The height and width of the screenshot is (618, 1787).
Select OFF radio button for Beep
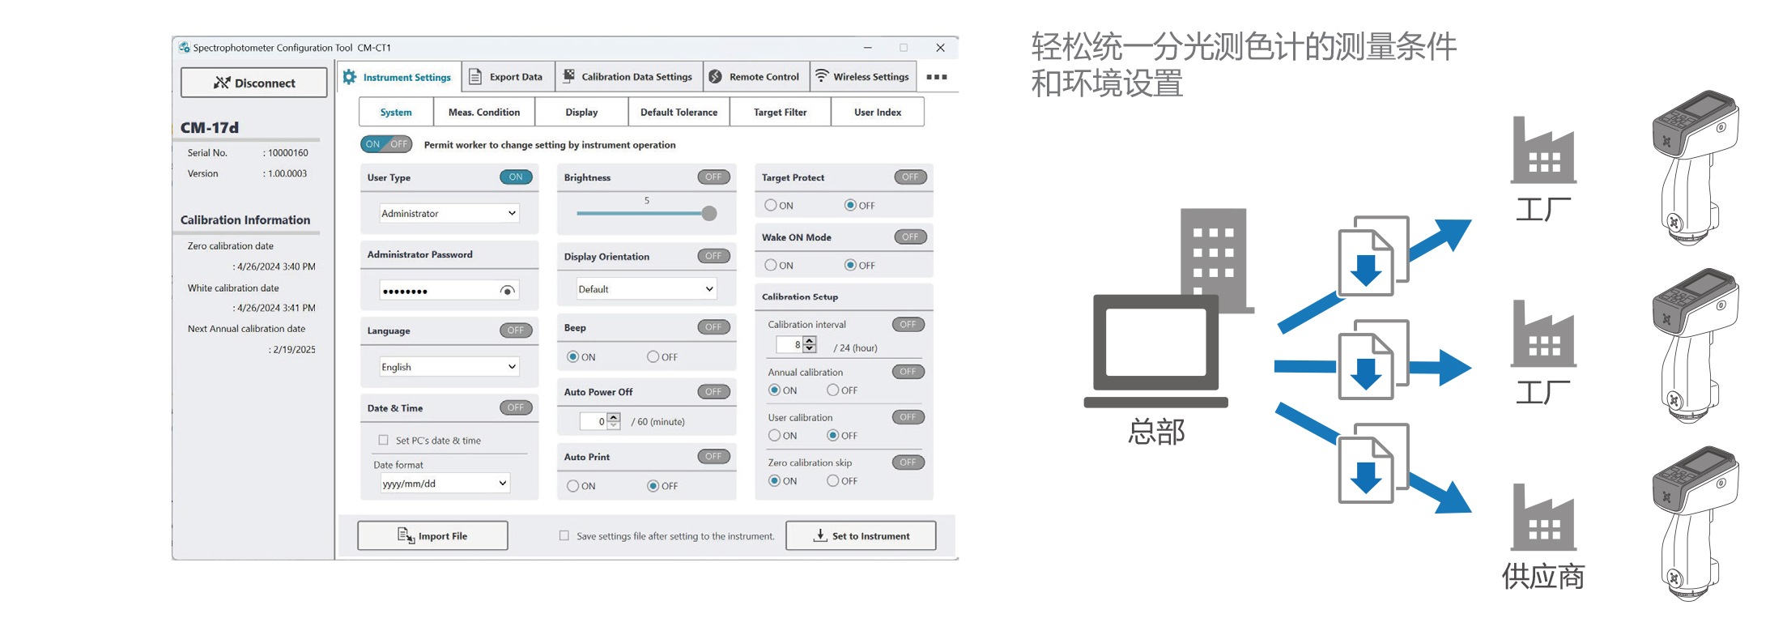point(653,356)
